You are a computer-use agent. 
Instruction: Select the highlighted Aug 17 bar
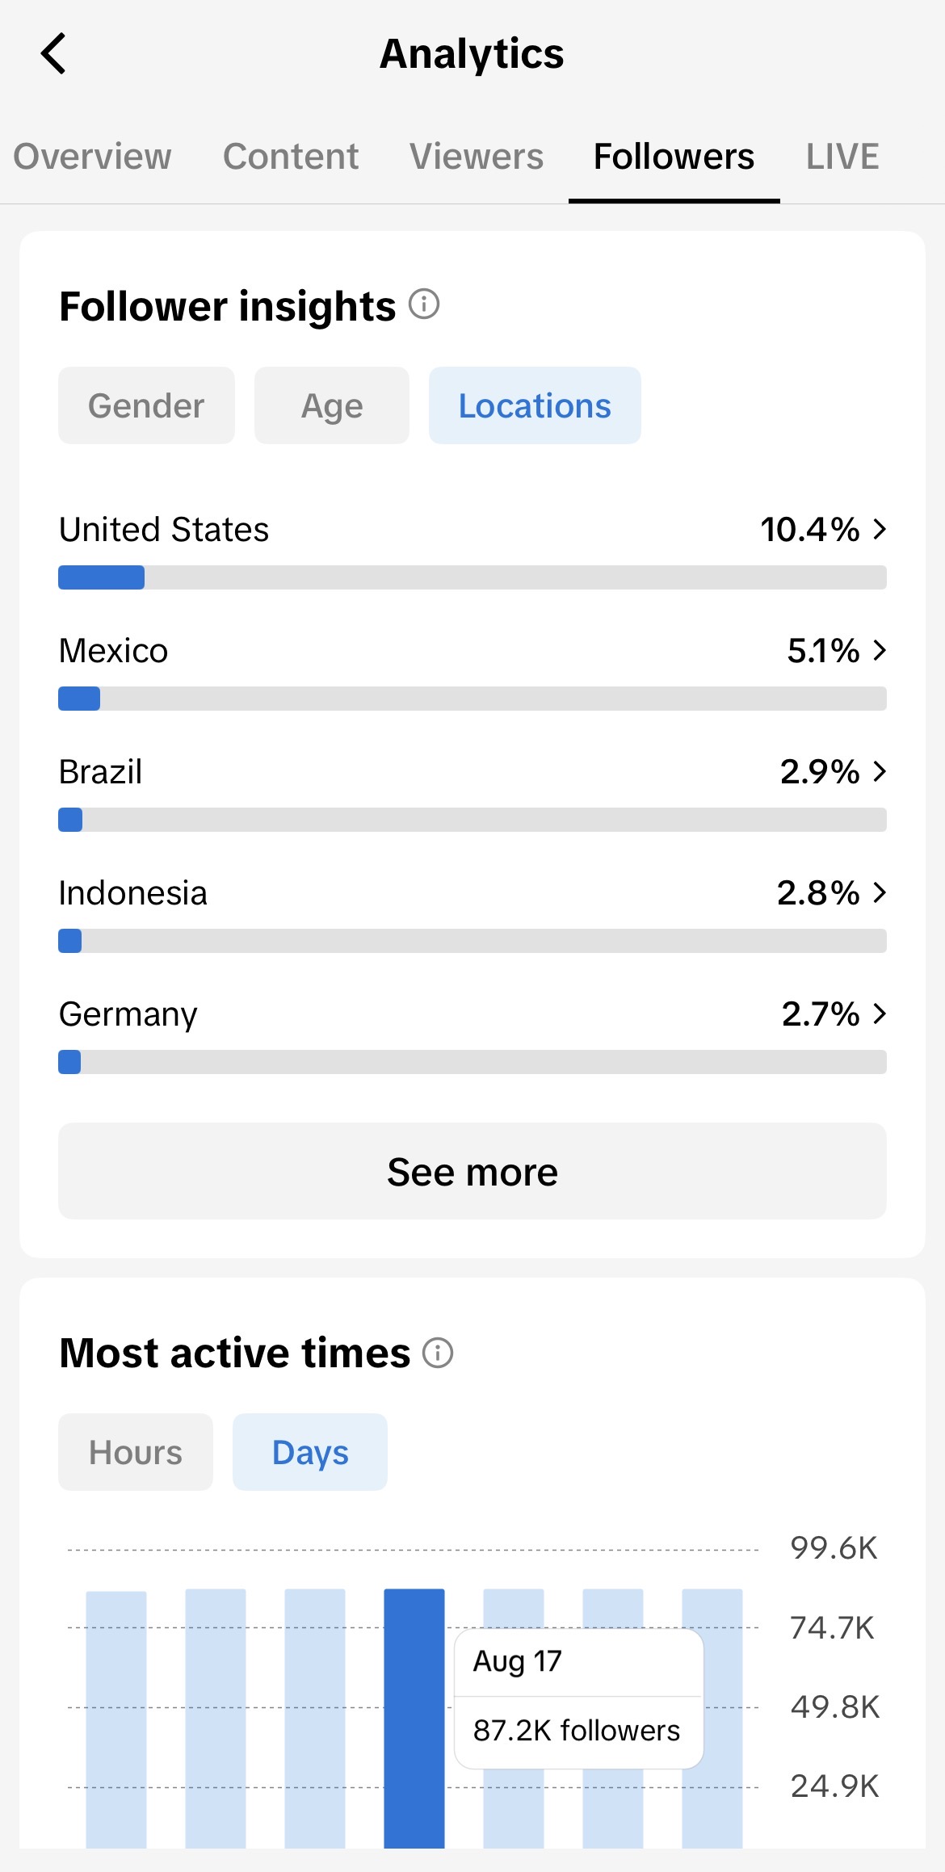point(414,1718)
